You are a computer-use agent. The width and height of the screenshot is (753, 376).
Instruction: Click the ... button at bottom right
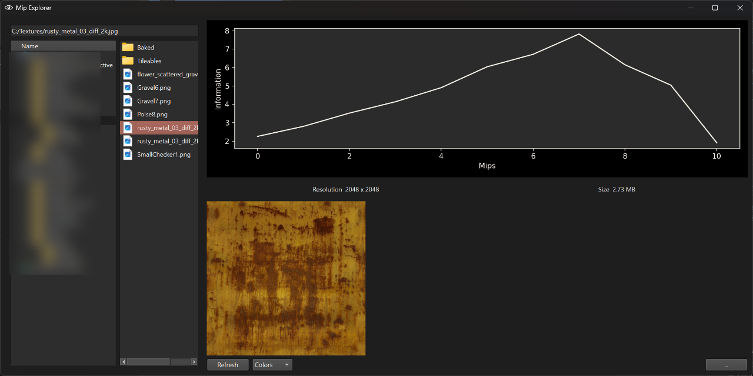point(726,364)
